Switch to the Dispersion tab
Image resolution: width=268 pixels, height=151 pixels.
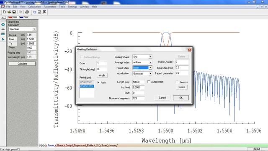point(79,146)
